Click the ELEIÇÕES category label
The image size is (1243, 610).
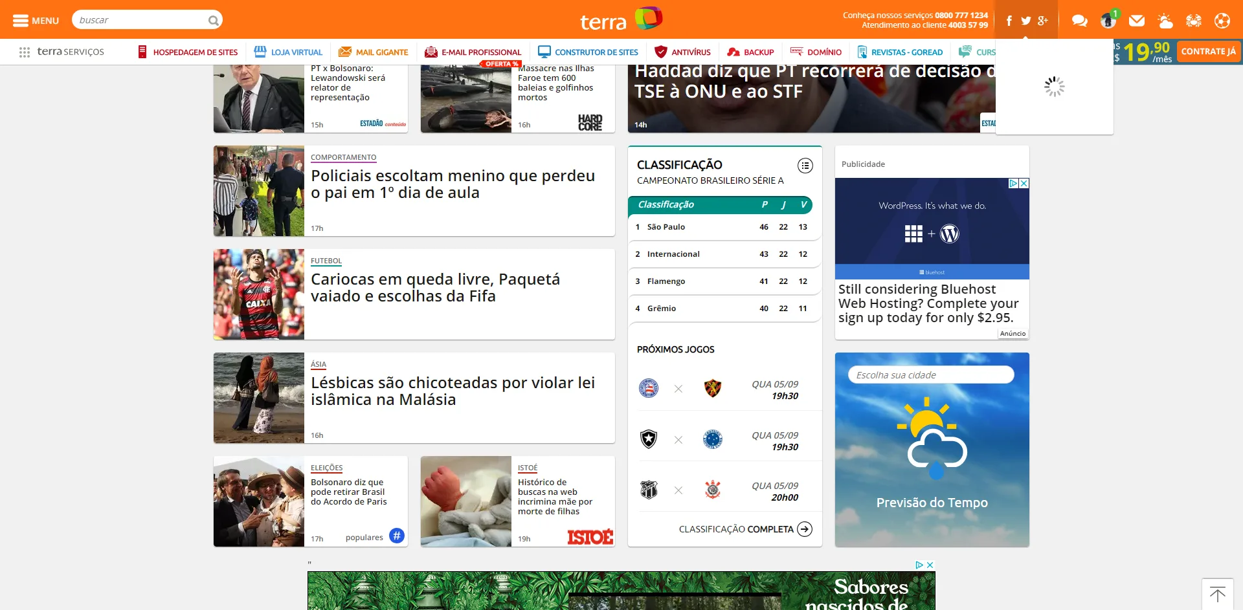(x=327, y=468)
